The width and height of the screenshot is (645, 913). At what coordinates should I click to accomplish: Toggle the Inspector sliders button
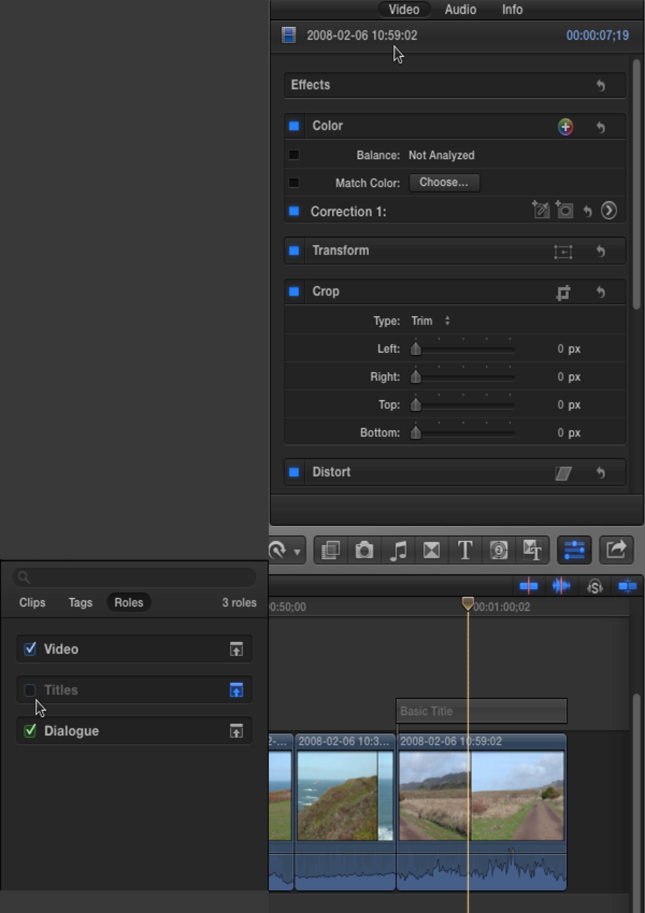(x=574, y=550)
